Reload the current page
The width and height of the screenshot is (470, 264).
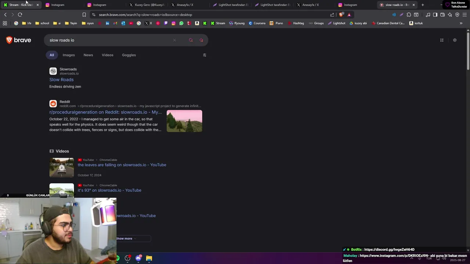point(20,15)
